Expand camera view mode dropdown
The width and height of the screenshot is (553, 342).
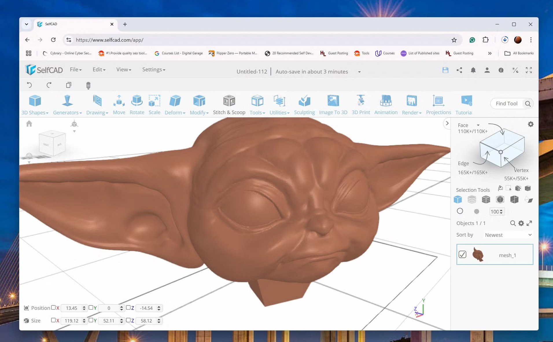tap(74, 131)
